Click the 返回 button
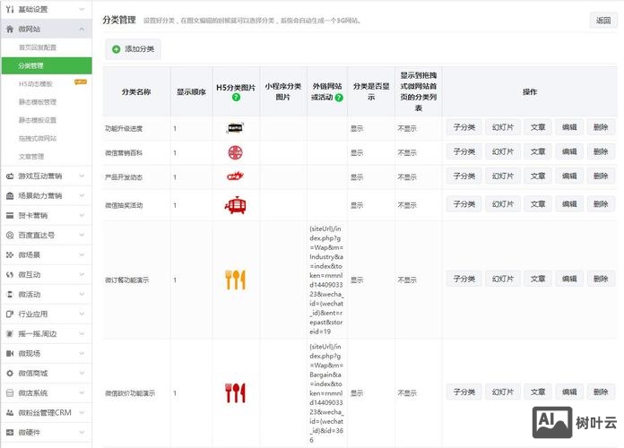Viewport: 624px width, 448px height. [603, 21]
